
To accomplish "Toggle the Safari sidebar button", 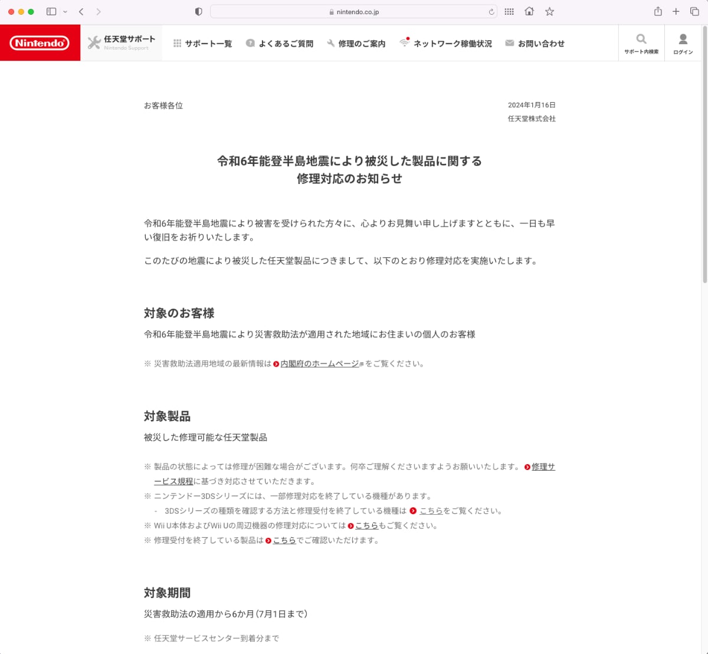I will pyautogui.click(x=51, y=12).
